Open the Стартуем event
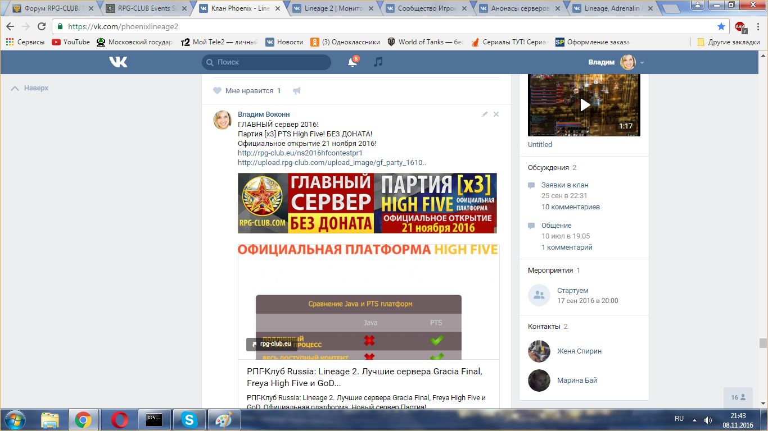 573,290
